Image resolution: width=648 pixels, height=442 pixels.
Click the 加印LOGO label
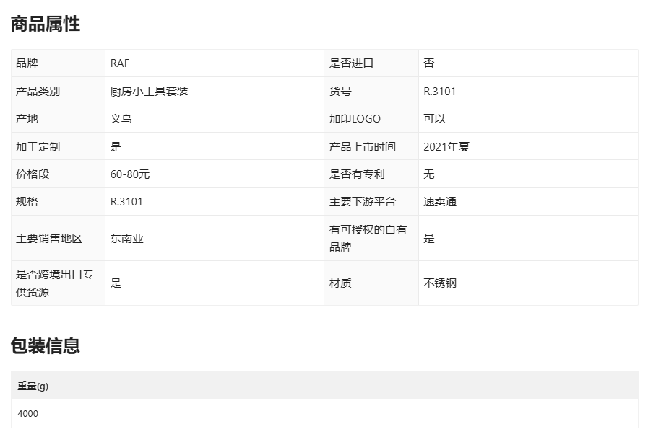click(355, 119)
